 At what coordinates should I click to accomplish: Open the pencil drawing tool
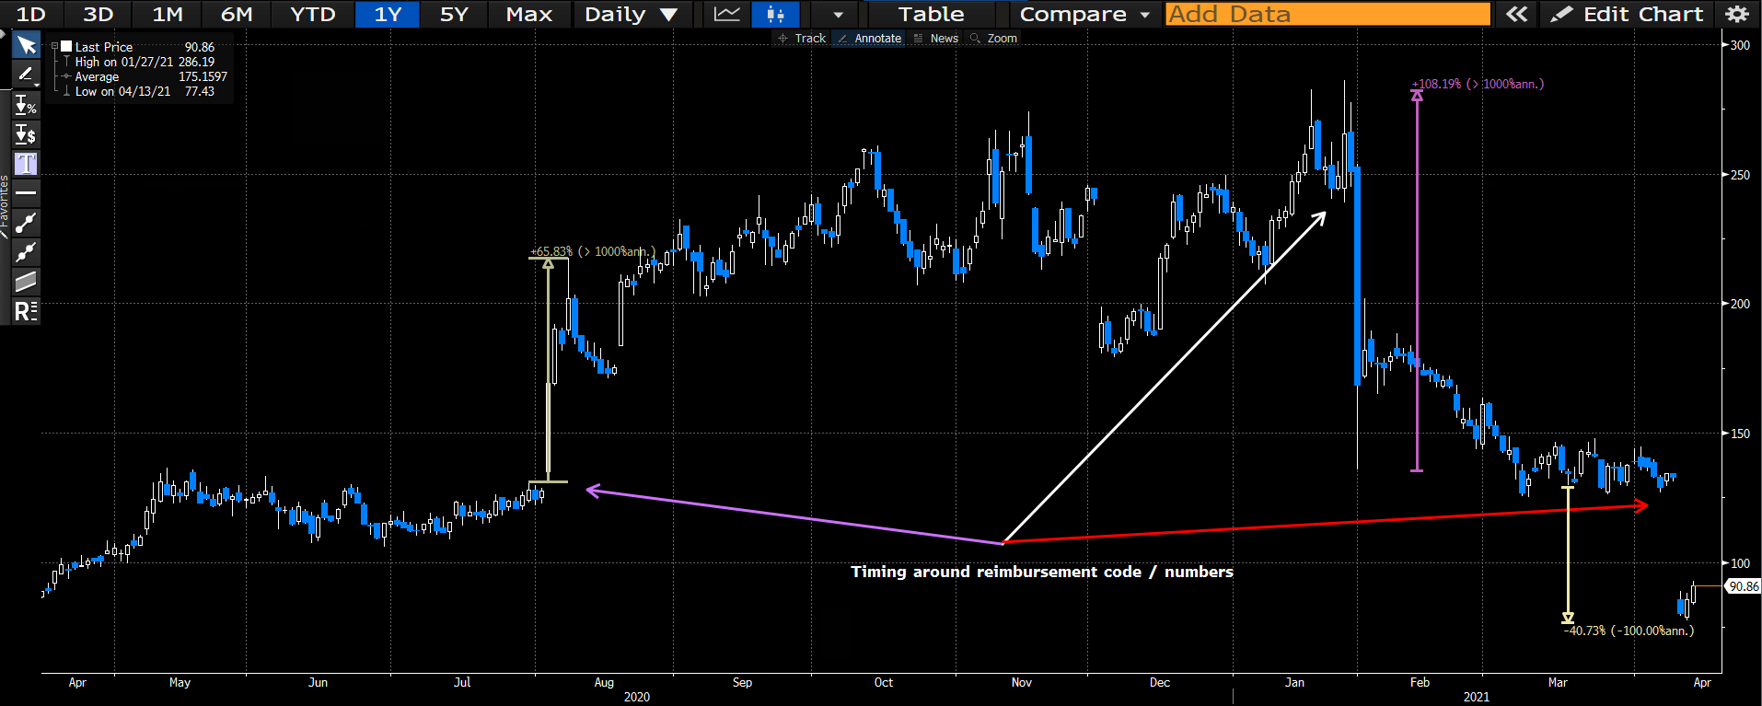point(26,75)
